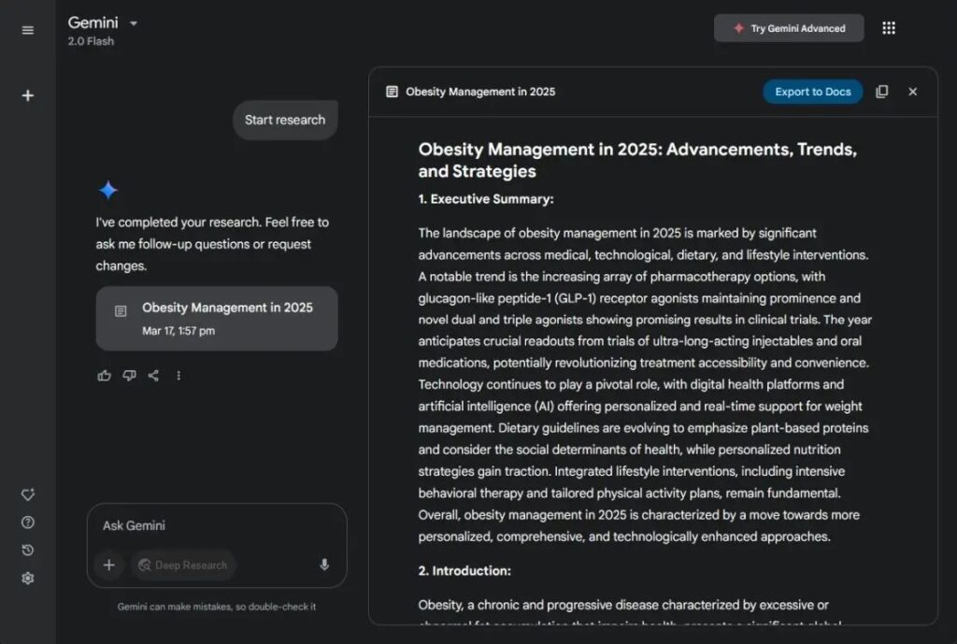957x644 pixels.
Task: Try Gemini Advanced
Action: (789, 27)
